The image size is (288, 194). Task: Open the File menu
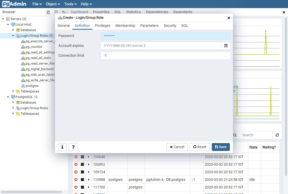(x=37, y=4)
